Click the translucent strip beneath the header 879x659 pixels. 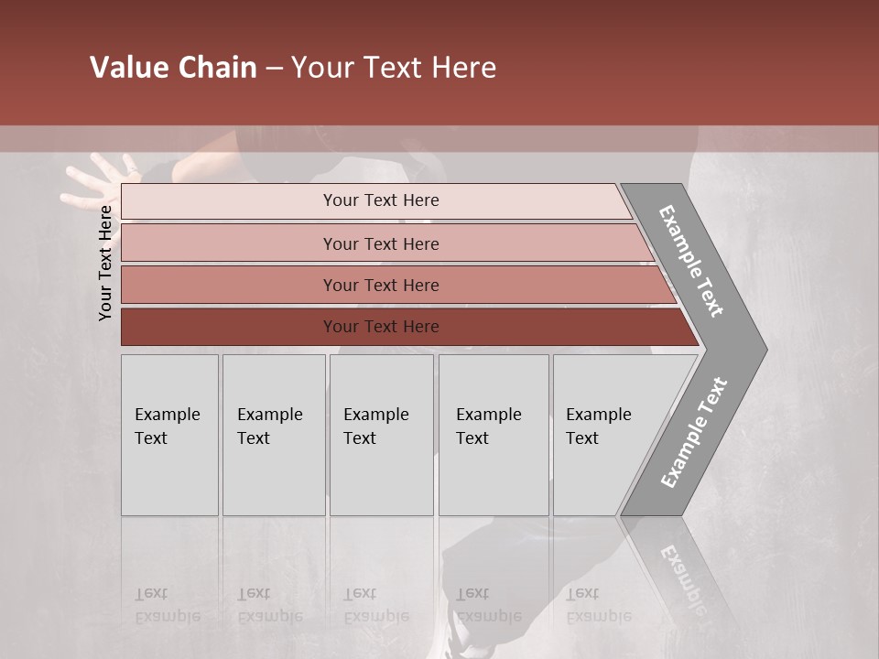click(439, 138)
